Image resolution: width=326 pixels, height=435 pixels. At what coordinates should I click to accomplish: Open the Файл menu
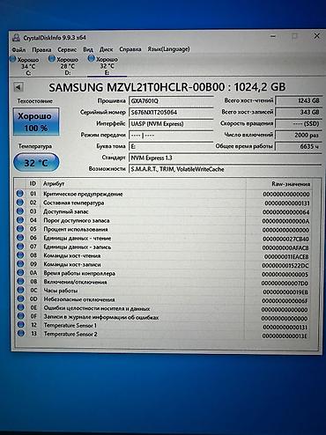19,49
